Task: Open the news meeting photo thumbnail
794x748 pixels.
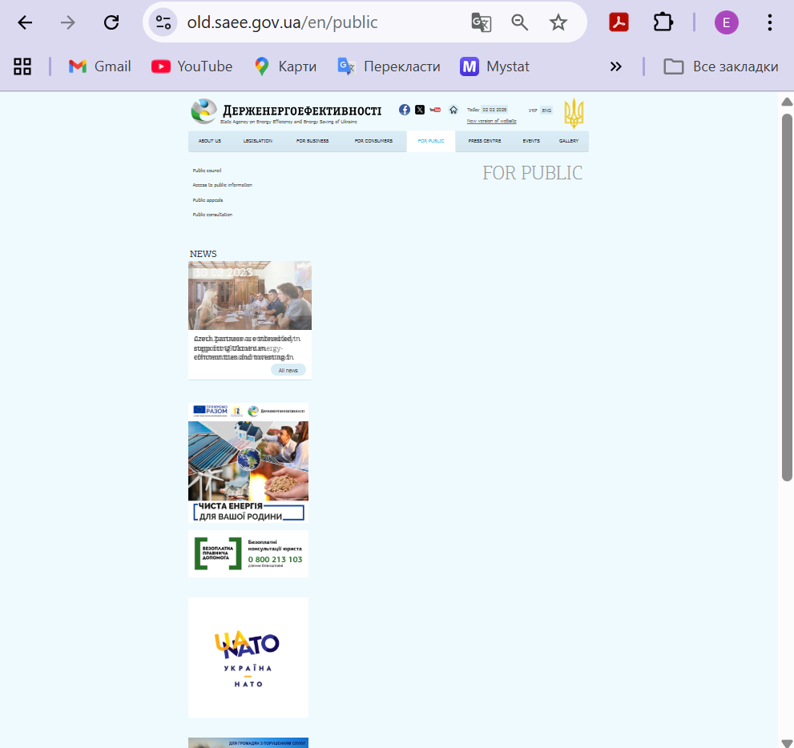Action: [x=250, y=296]
